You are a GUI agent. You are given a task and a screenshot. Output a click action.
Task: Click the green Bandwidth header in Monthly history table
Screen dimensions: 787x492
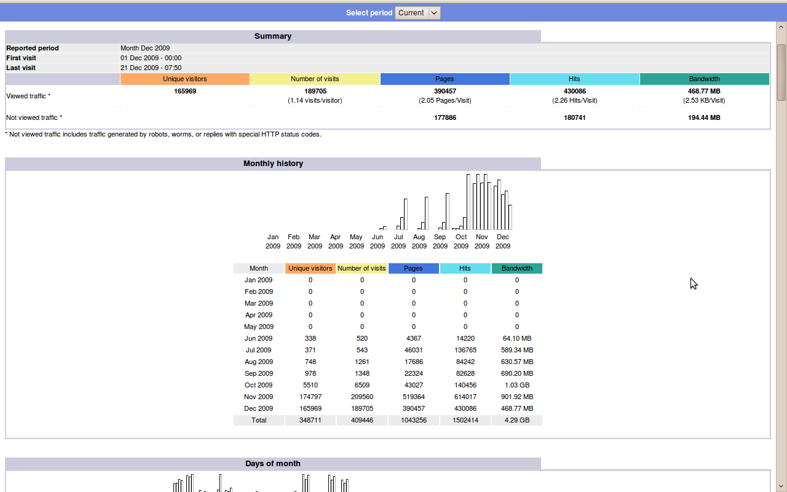pyautogui.click(x=516, y=268)
